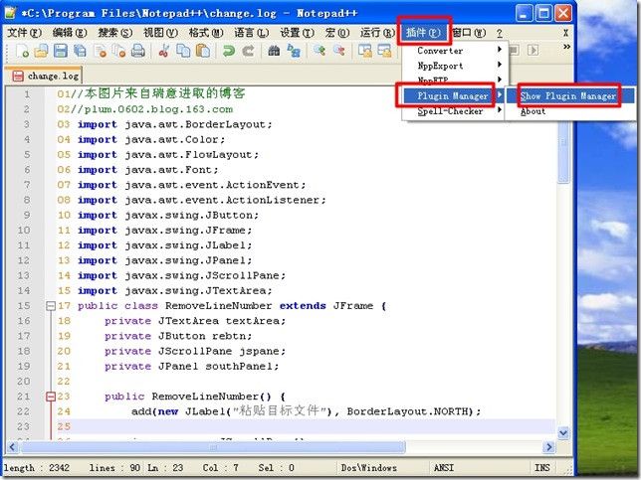Click the Paste clipboard icon
The image size is (641, 480).
coord(203,51)
